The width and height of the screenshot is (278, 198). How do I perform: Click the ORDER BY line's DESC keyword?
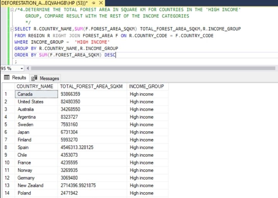(110, 55)
